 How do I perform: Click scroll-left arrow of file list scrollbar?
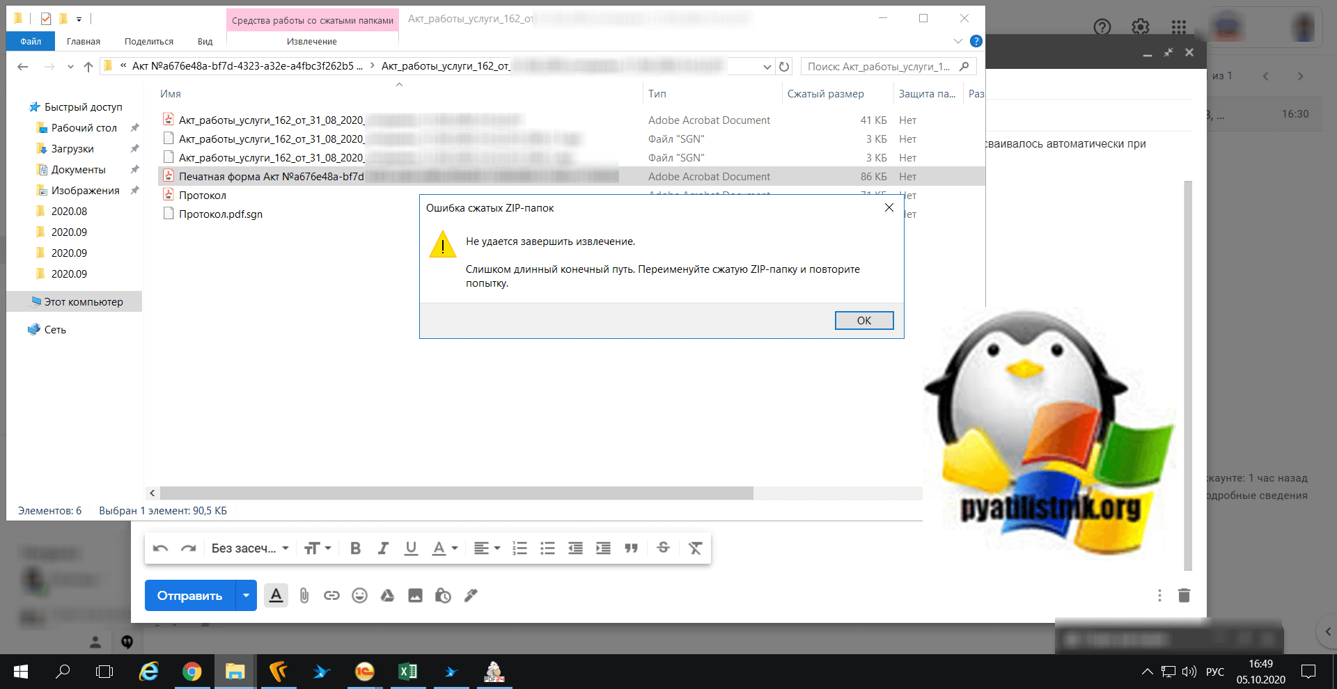[153, 493]
